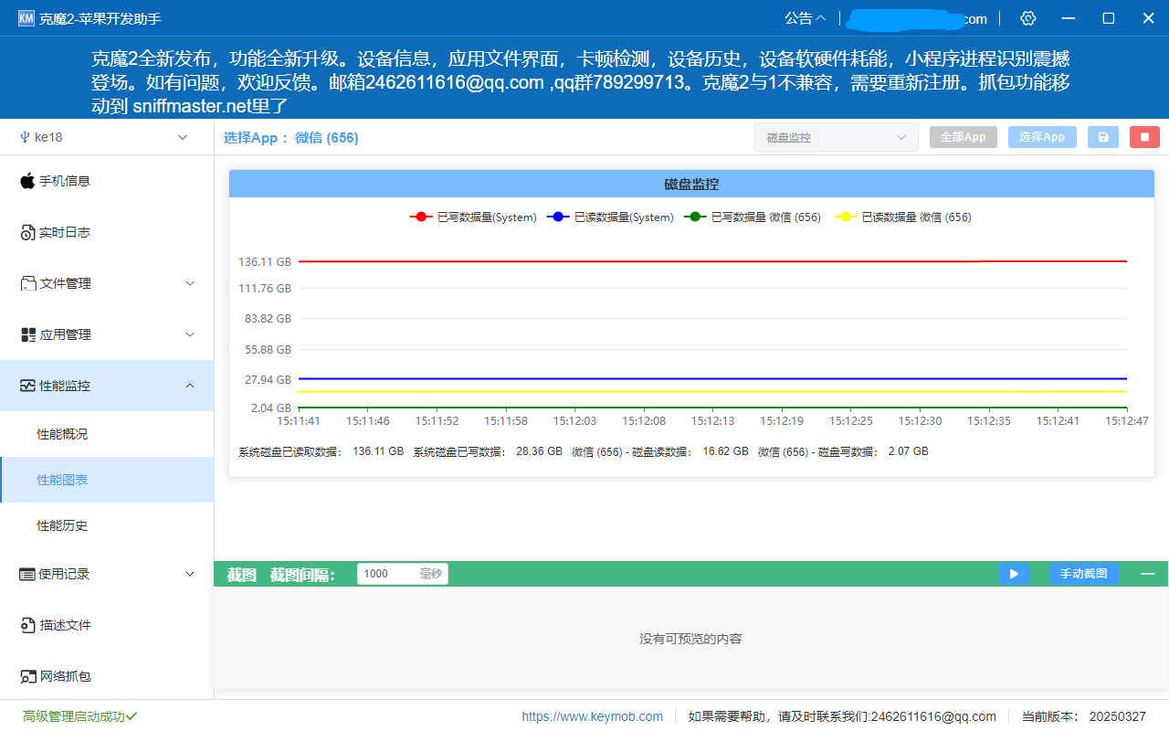
Task: Start auto screenshot with the play button
Action: point(1014,574)
